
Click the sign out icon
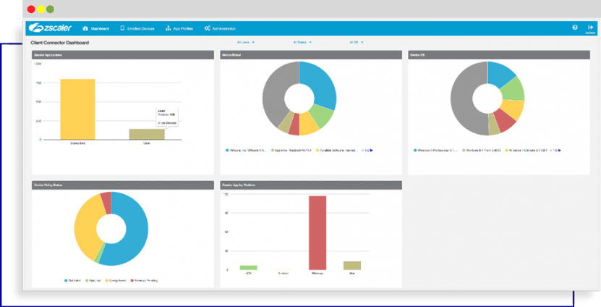[x=590, y=28]
